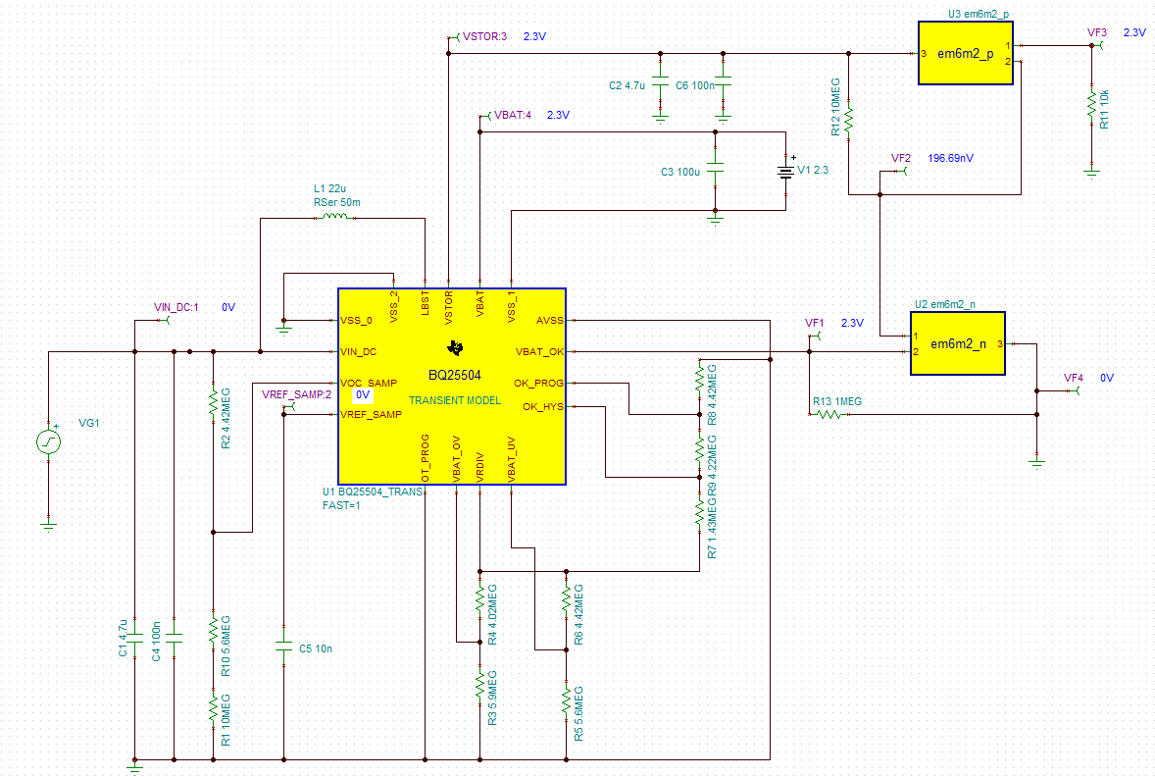Select resistor R13 1MEG symbol
The height and width of the screenshot is (777, 1155).
(x=829, y=414)
